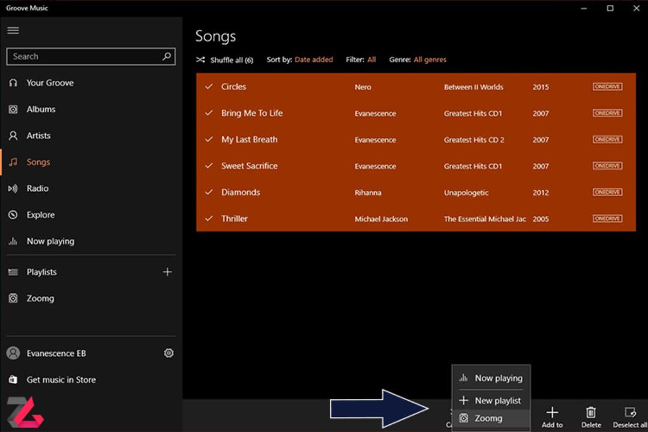Uncheck the Bring Me To Life checkmark
Viewport: 648px width, 432px height.
coord(209,113)
